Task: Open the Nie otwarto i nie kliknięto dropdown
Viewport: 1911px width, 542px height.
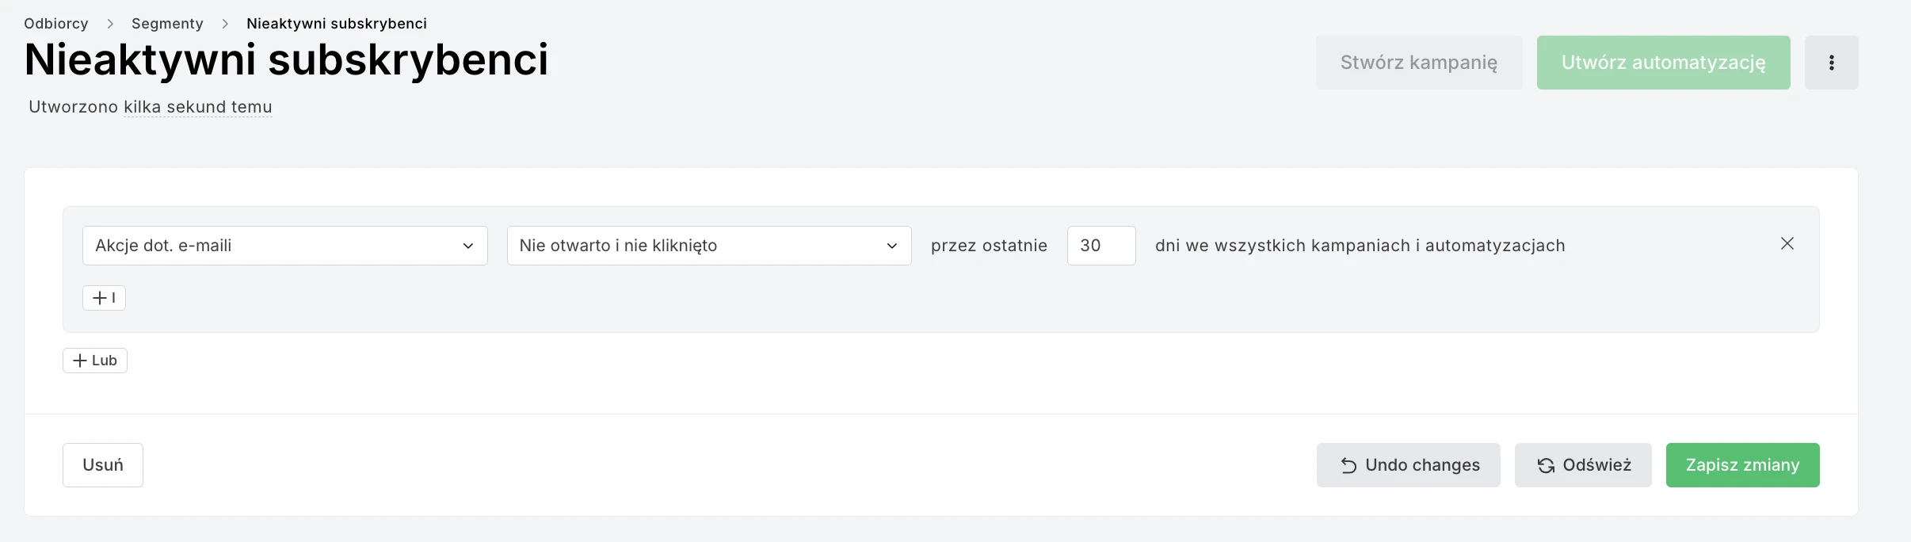Action: (708, 246)
